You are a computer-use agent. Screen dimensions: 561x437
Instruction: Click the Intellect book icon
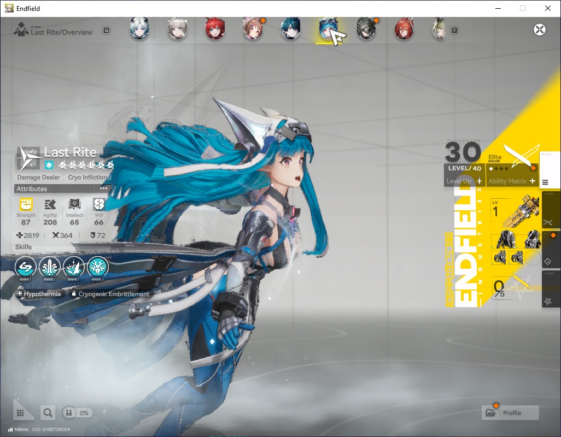point(74,204)
